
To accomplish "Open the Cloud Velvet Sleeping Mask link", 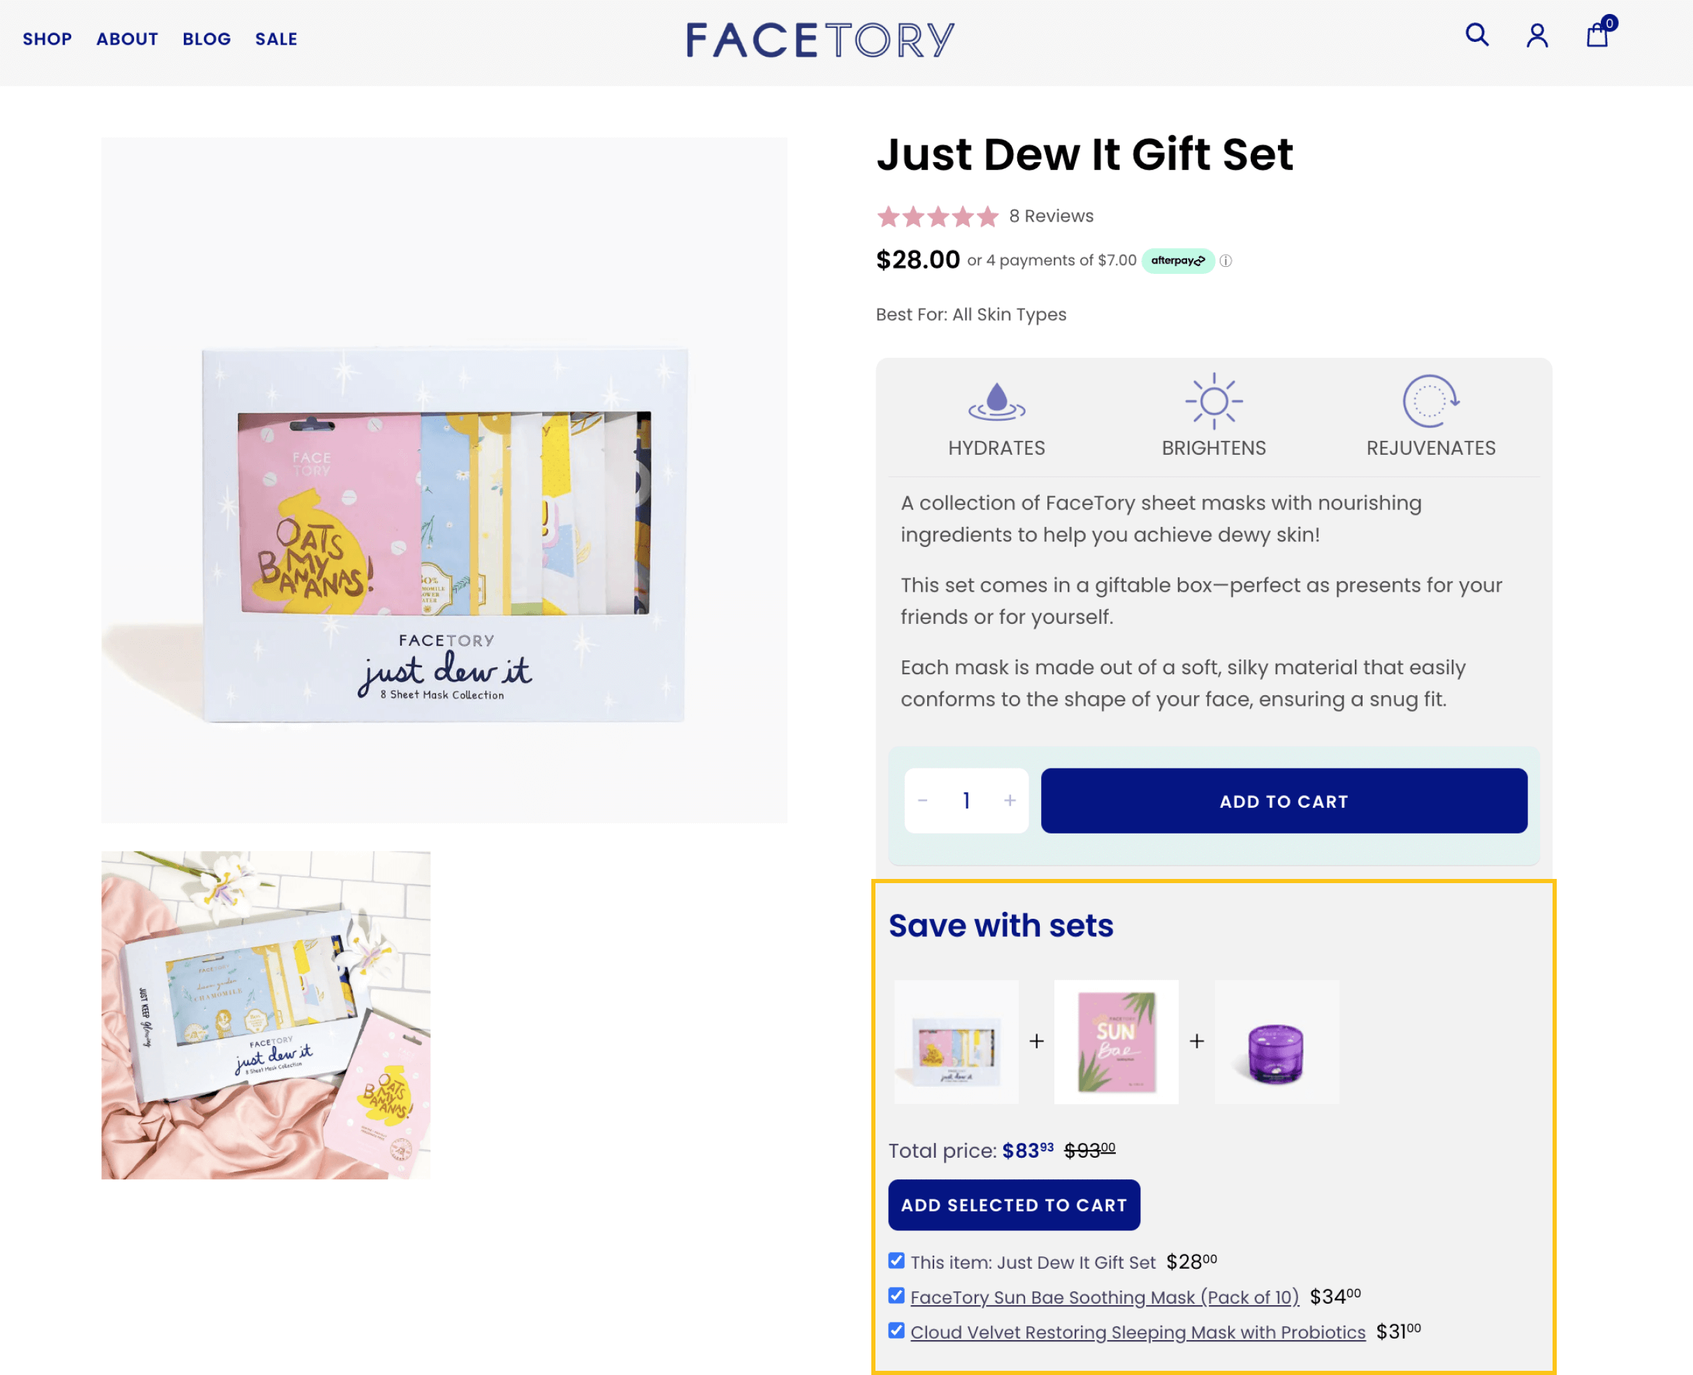I will pyautogui.click(x=1139, y=1332).
